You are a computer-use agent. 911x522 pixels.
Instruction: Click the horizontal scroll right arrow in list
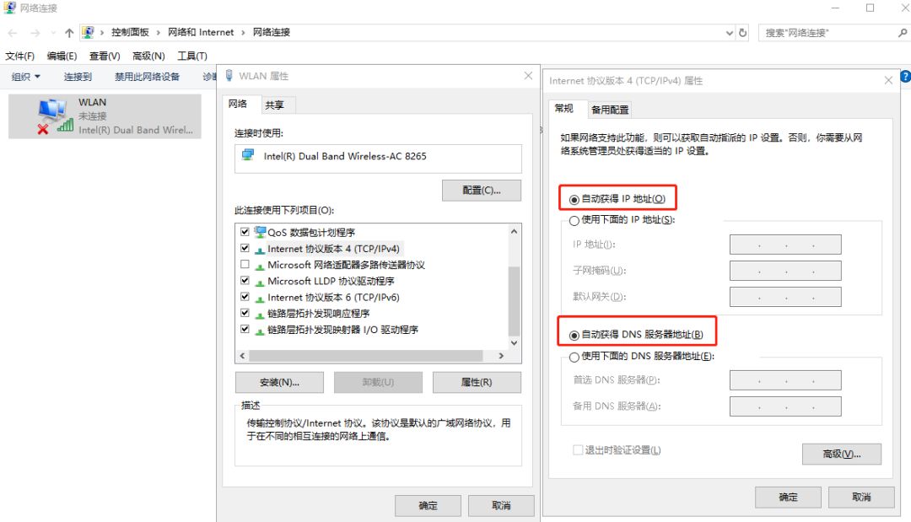501,355
